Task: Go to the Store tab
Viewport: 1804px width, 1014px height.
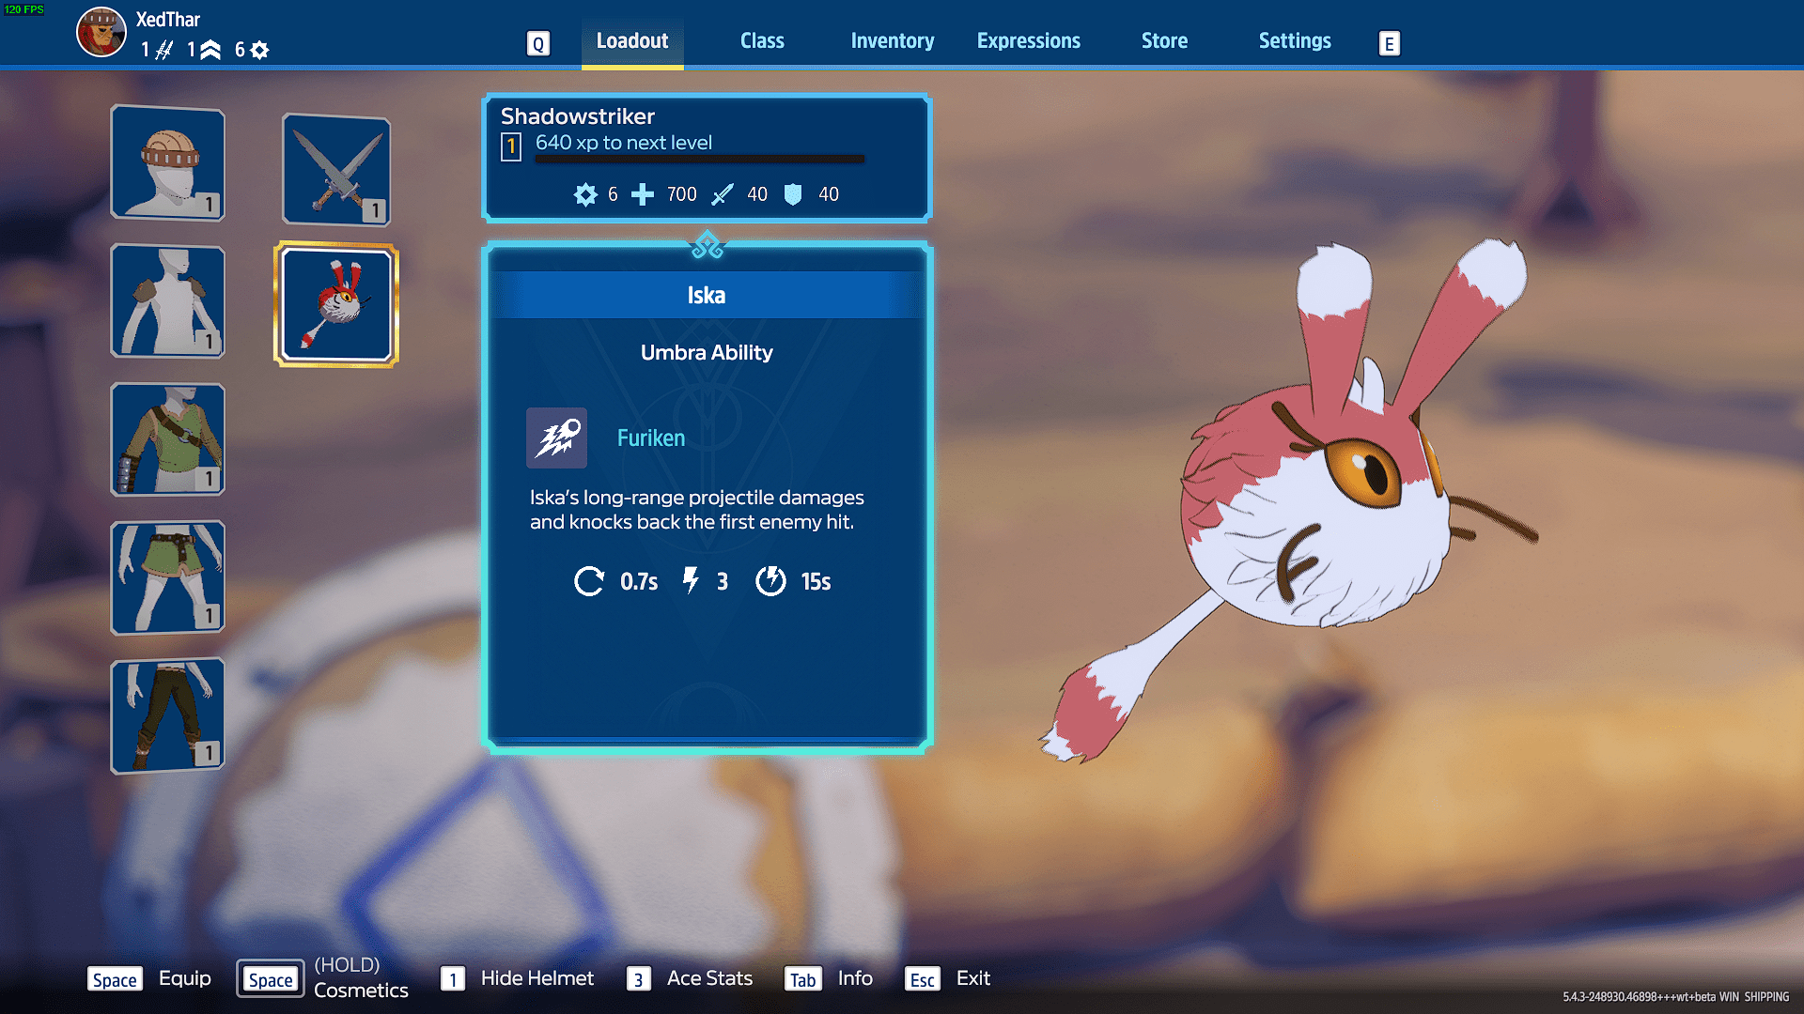Action: point(1163,41)
